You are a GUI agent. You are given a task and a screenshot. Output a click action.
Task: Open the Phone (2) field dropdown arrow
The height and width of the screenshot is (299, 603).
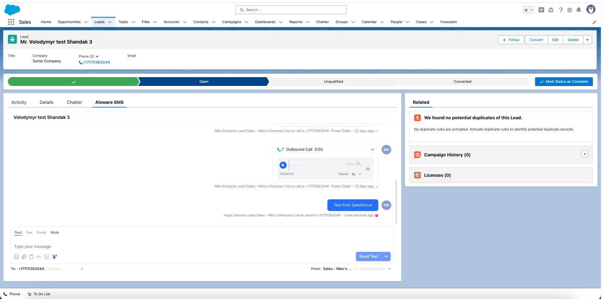[x=97, y=56]
